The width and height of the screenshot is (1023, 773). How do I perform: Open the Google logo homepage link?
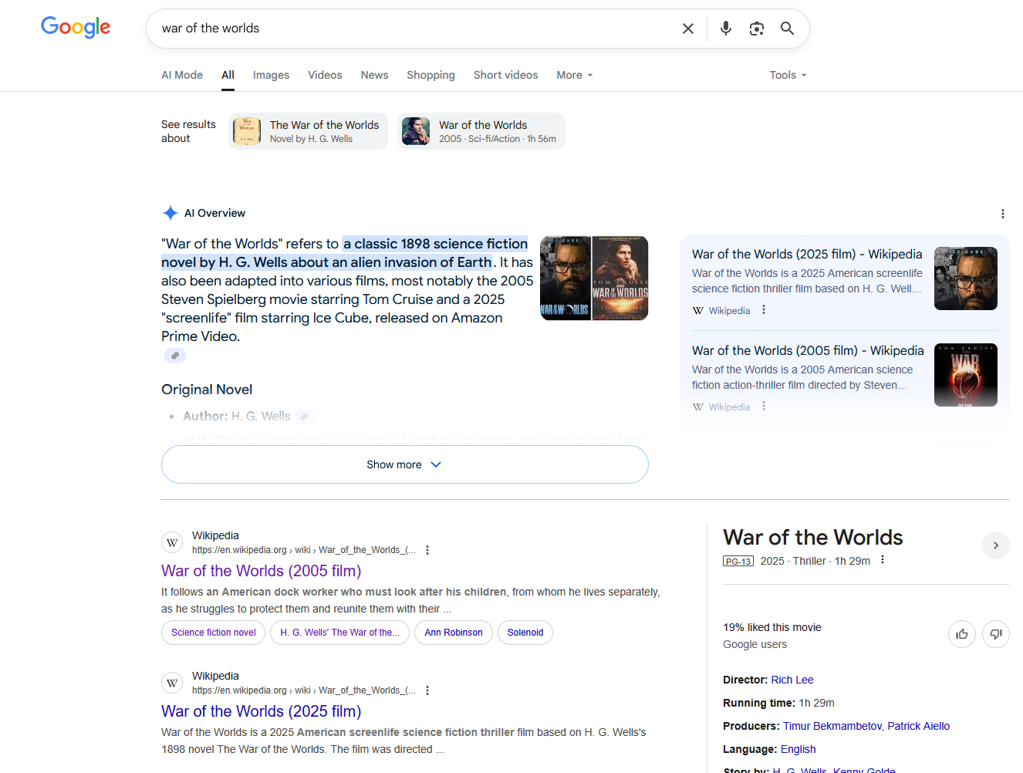pos(76,27)
